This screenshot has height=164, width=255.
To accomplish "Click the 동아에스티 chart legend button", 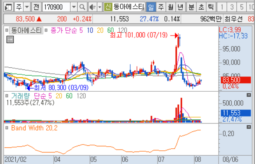I will [x=26, y=31].
